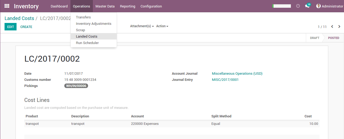Go to previous record arrow
This screenshot has height=139, width=344.
click(x=332, y=27)
